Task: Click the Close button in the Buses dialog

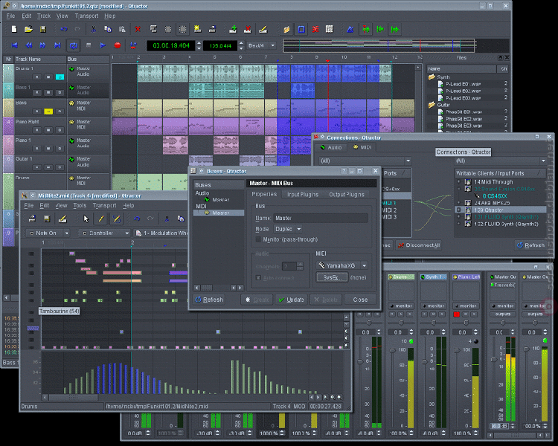Action: click(360, 300)
